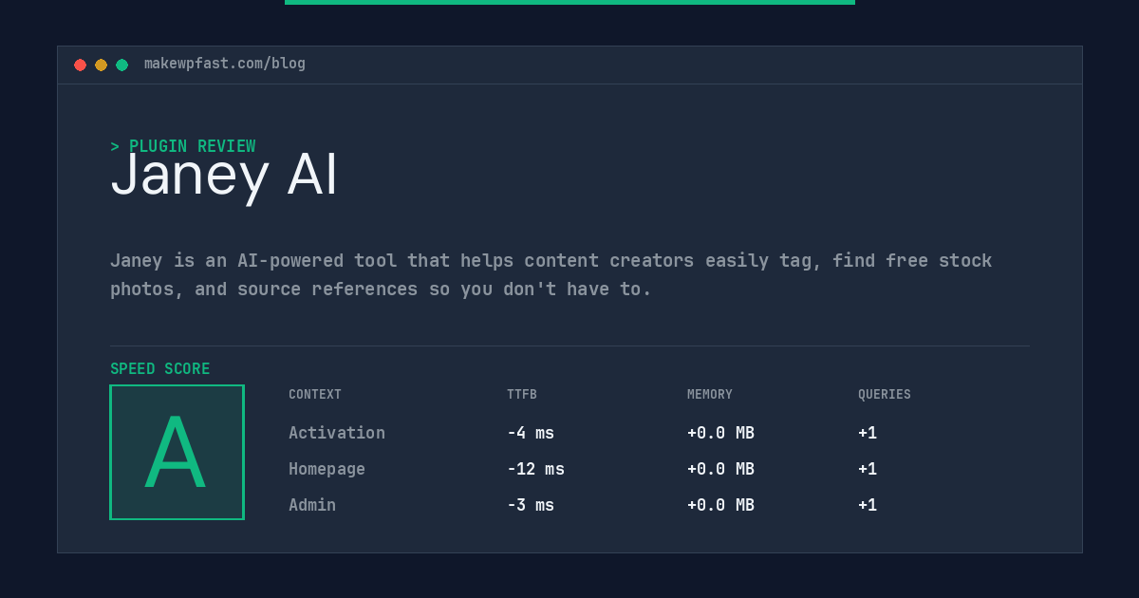Image resolution: width=1139 pixels, height=598 pixels.
Task: Click Admin queries value +1
Action: tap(868, 505)
